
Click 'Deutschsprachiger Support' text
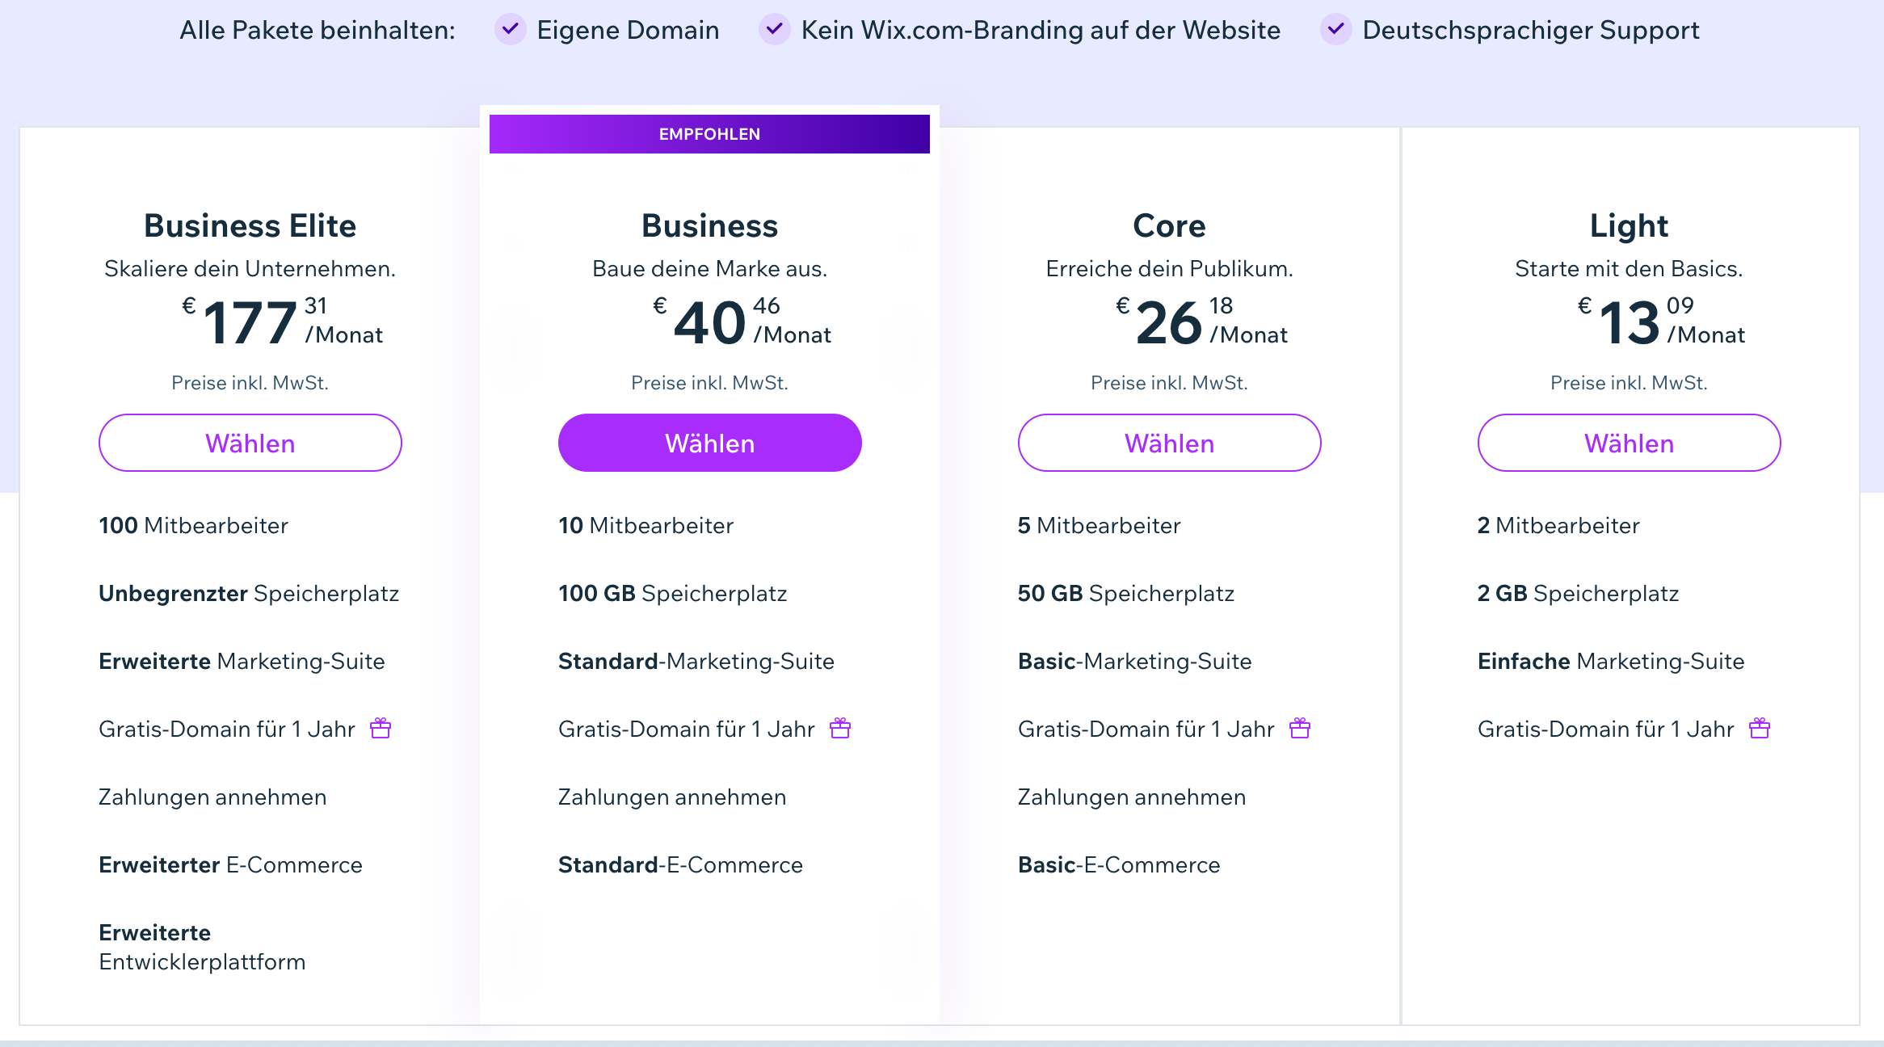tap(1531, 30)
